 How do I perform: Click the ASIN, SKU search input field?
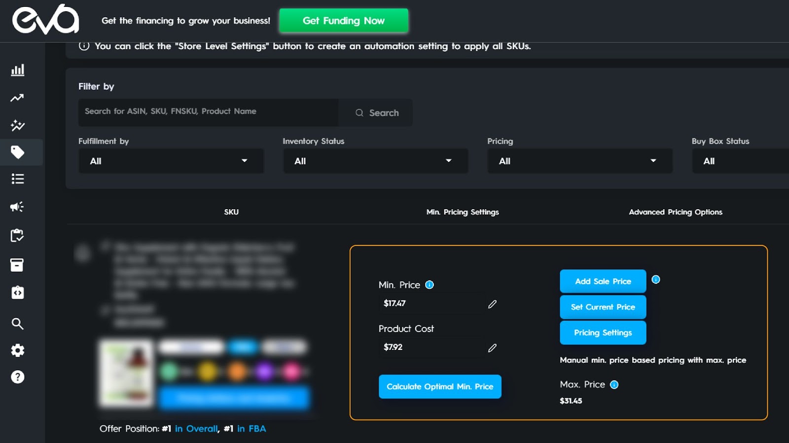(208, 112)
